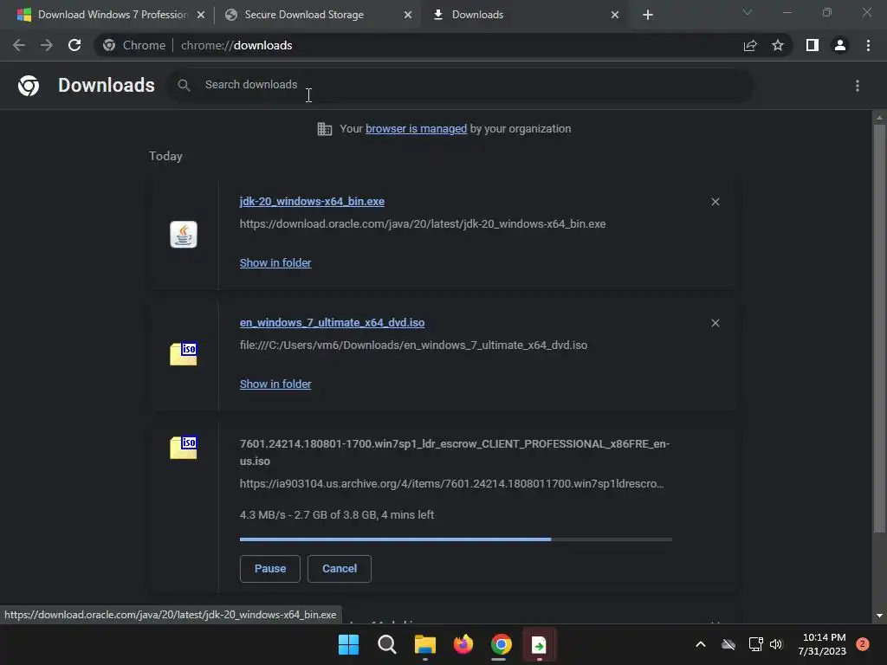Click the scrollbar down arrow

[879, 616]
